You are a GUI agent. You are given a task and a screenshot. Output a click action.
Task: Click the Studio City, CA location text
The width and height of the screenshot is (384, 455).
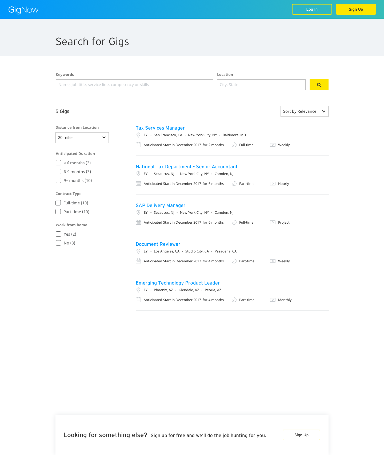click(197, 251)
